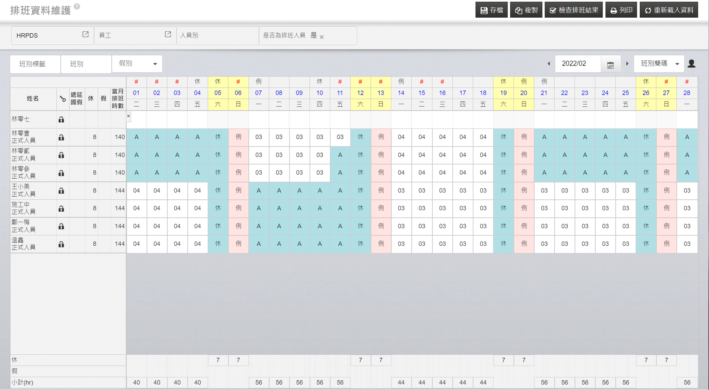Select 林零壹's pink 例 cell on day 06
The width and height of the screenshot is (709, 390).
[x=238, y=137]
